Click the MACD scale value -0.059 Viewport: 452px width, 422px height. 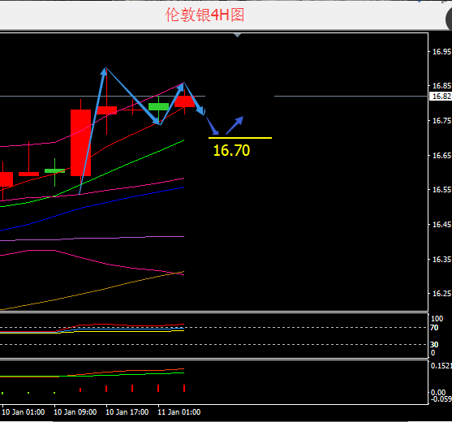pyautogui.click(x=441, y=399)
